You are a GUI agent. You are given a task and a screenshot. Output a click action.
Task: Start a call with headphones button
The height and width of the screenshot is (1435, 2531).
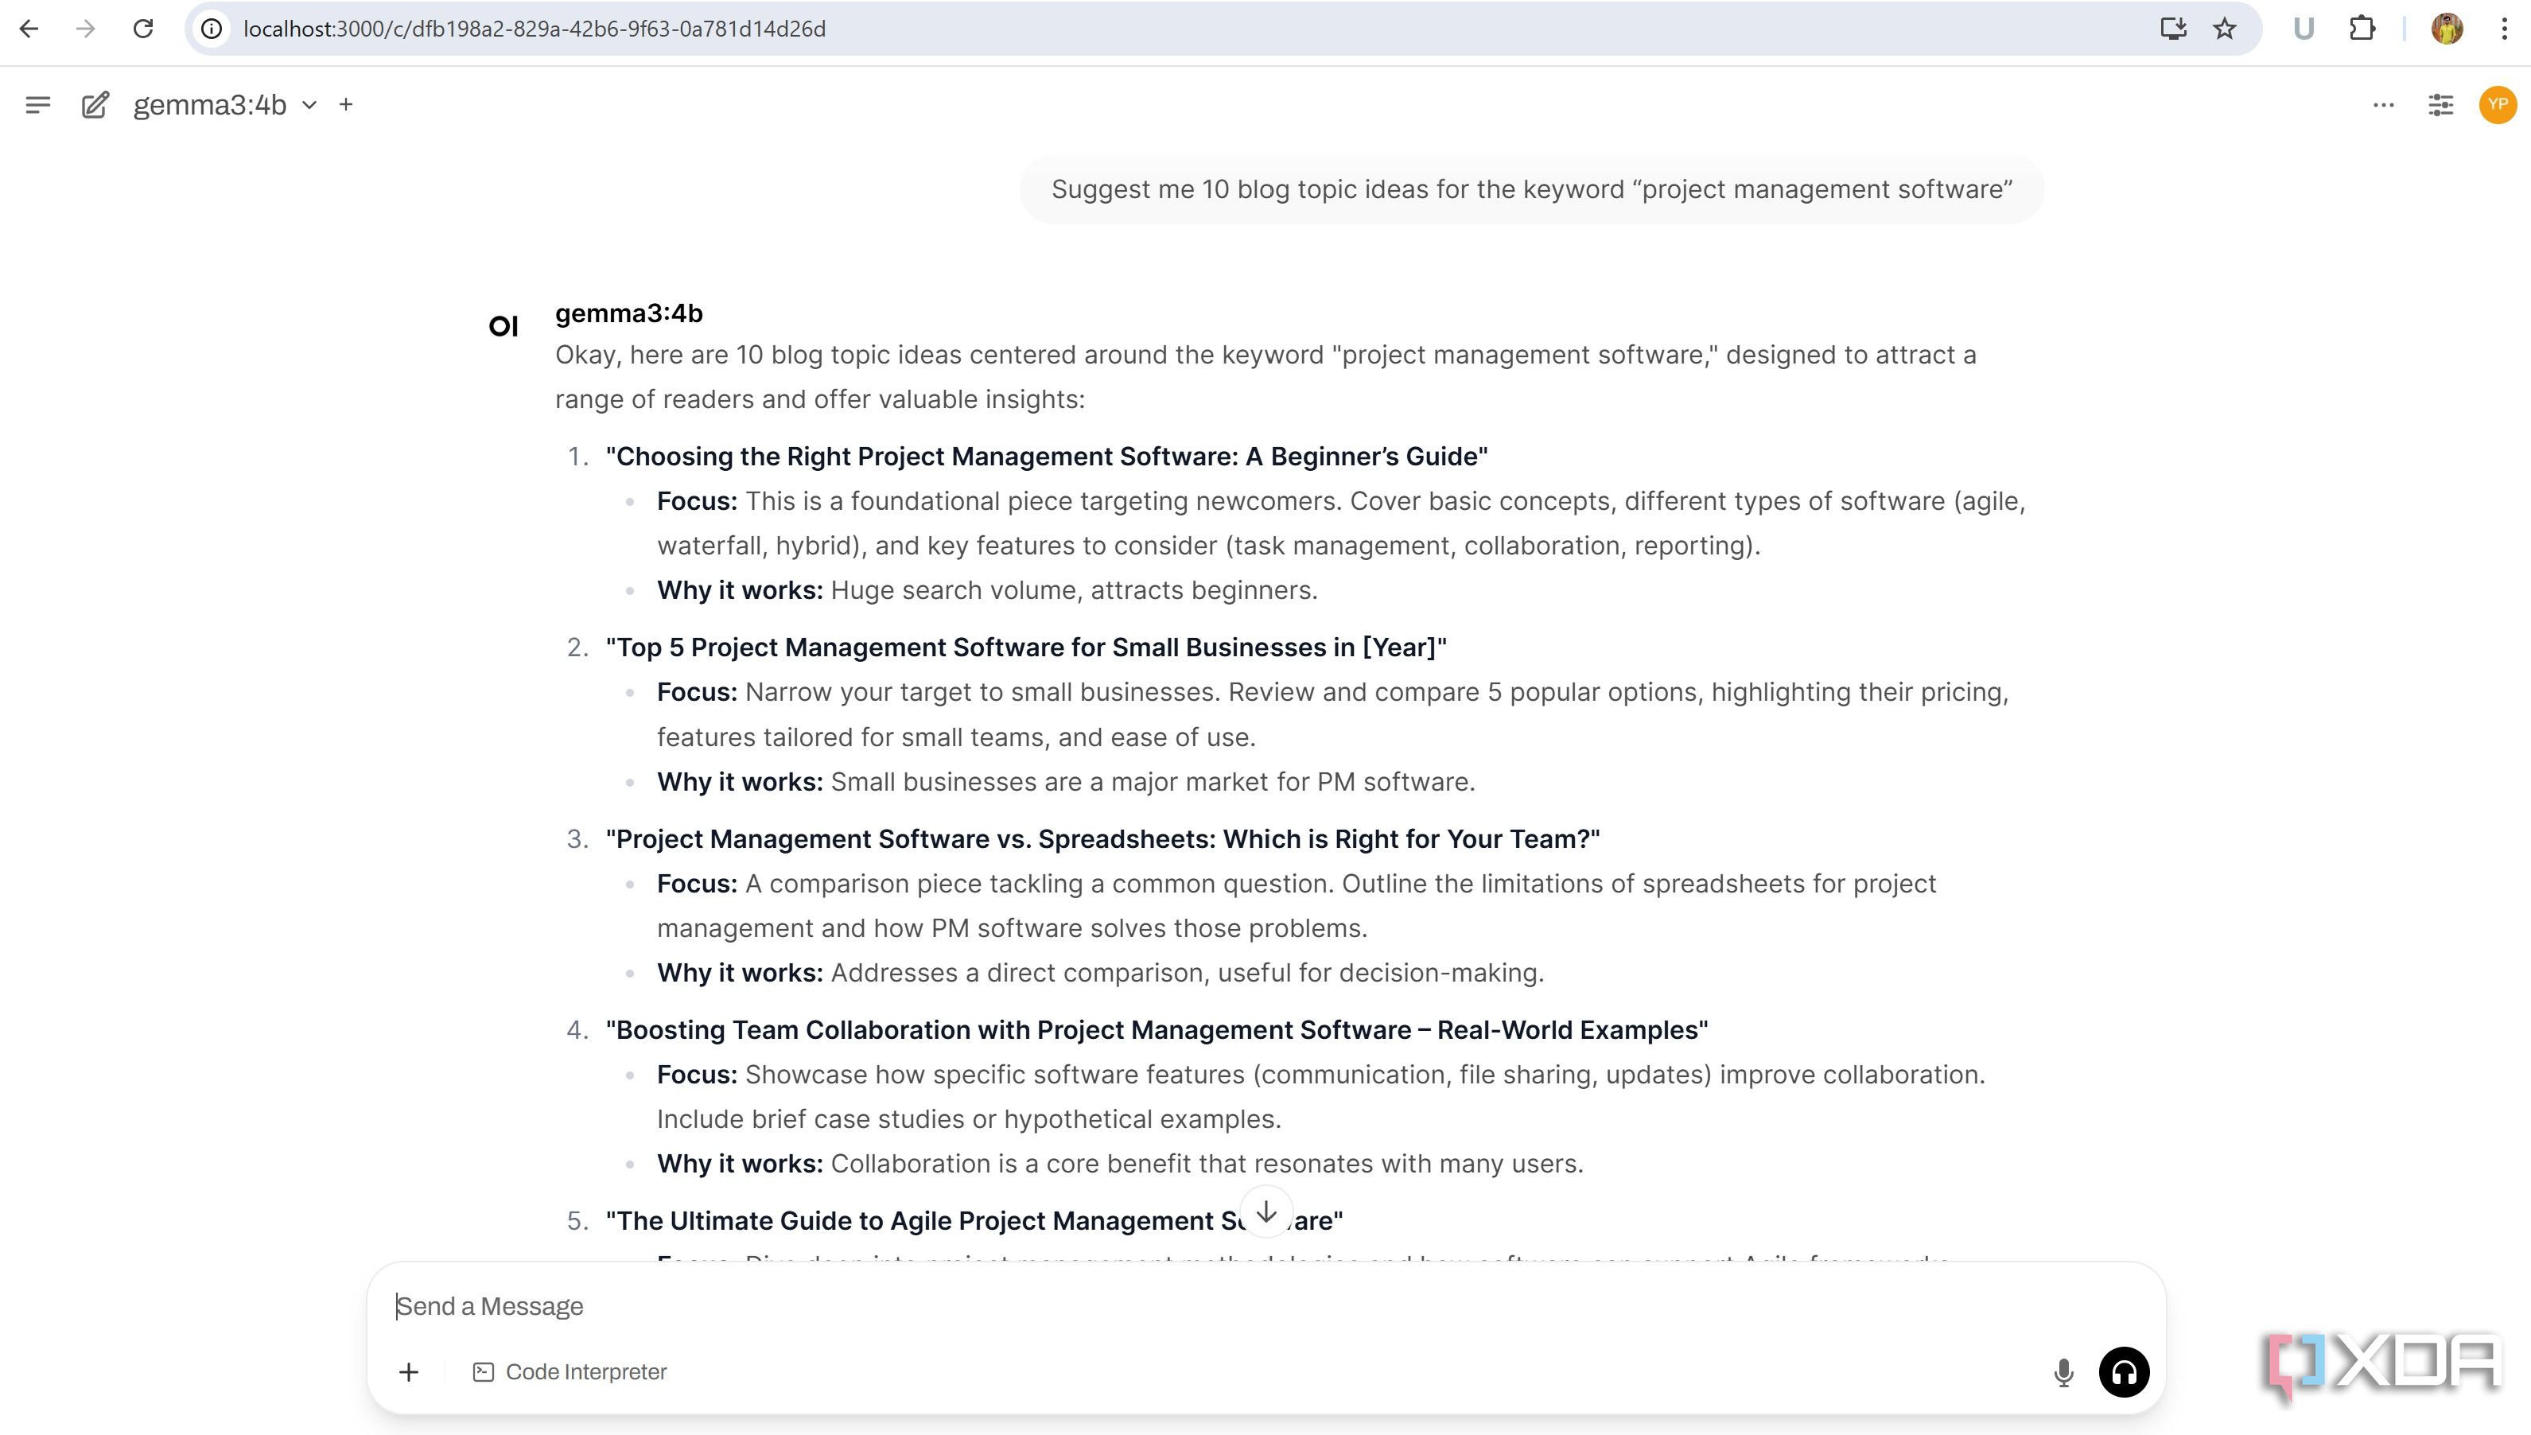click(x=2124, y=1372)
